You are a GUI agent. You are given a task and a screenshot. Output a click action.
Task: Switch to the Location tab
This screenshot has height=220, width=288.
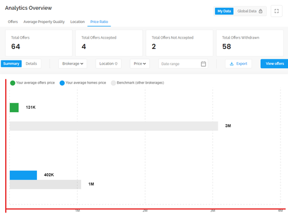pos(77,22)
